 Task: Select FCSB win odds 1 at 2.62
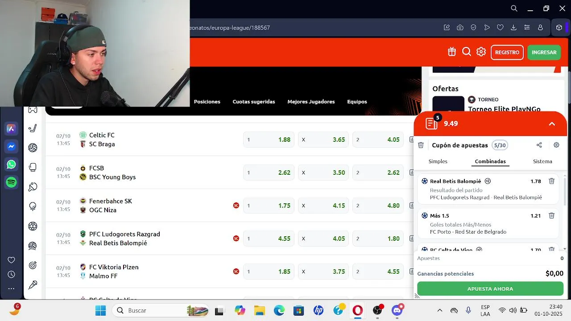point(269,173)
